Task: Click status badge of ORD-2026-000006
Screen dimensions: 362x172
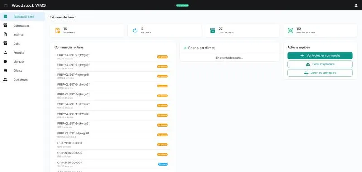Action: pyautogui.click(x=162, y=145)
